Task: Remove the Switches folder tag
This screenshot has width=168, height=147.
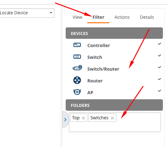Action: tap(112, 118)
